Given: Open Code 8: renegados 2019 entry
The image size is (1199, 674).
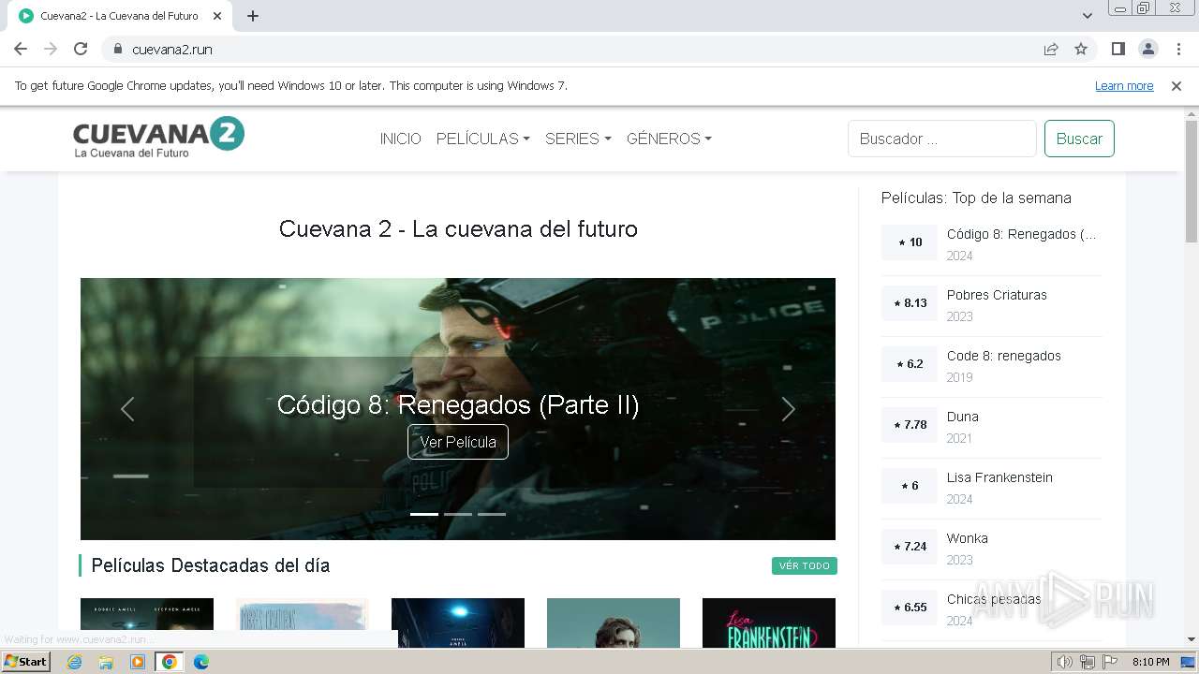Looking at the screenshot, I should [x=1003, y=356].
